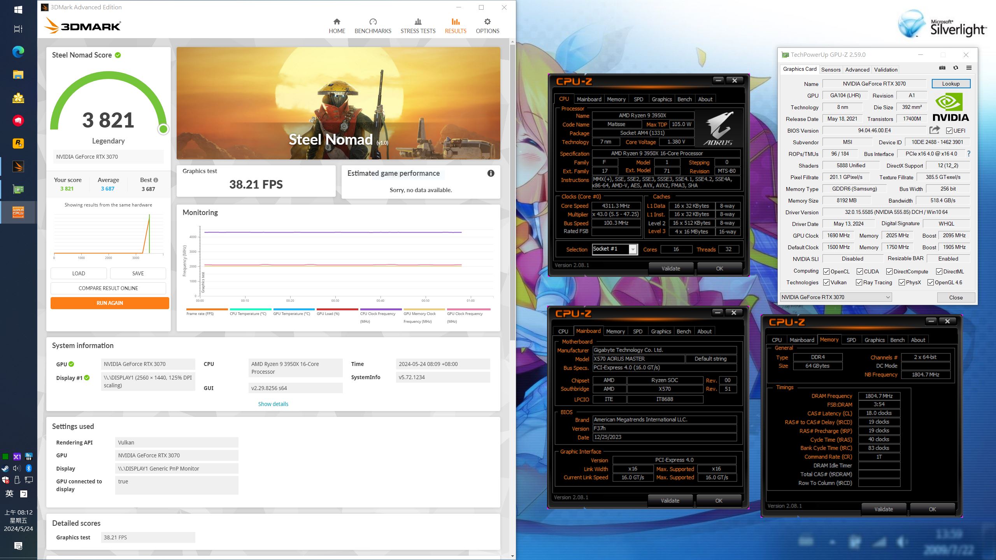Toggle the Ray Tracing checkbox in GPU-Z
The image size is (996, 560).
coord(859,282)
